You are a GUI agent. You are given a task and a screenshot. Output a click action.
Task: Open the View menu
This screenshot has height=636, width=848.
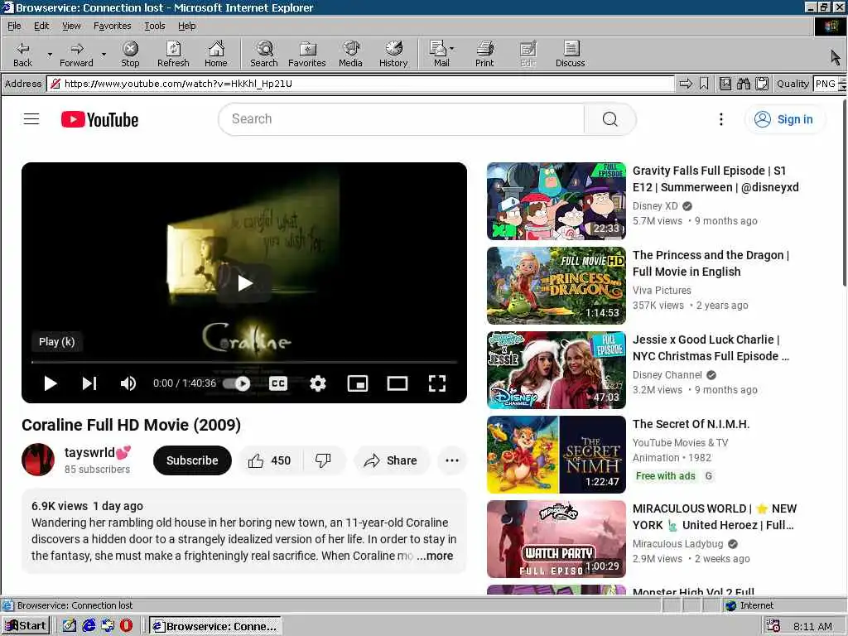pyautogui.click(x=71, y=26)
